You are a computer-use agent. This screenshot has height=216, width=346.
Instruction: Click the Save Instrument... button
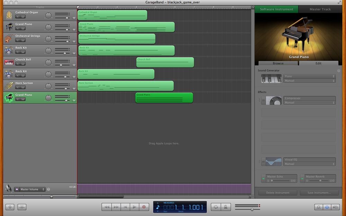tap(319, 193)
